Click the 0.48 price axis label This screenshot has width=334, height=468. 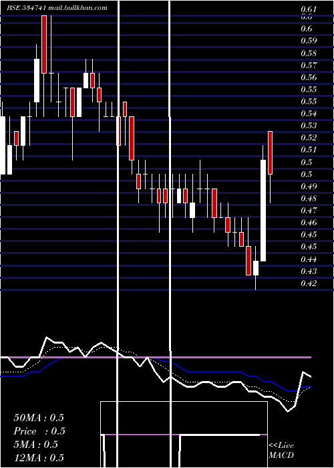309,198
